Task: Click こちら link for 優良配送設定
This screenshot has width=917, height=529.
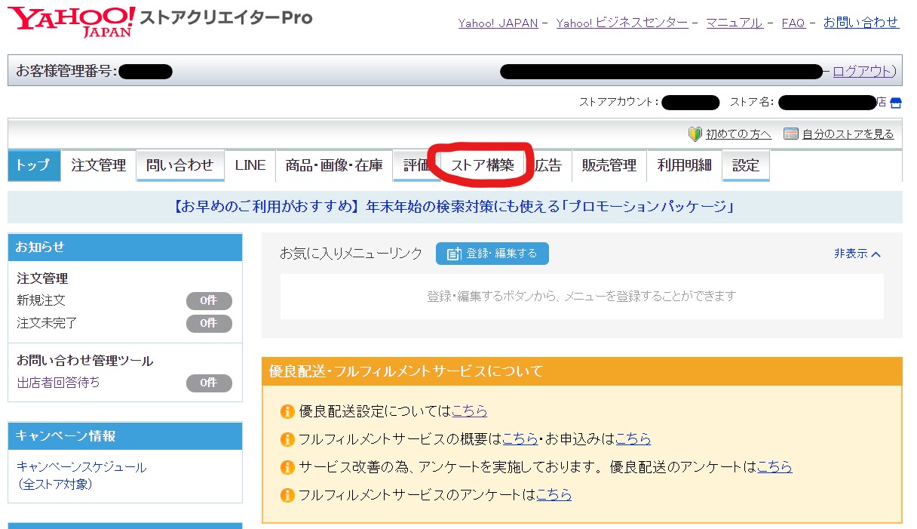Action: pos(469,411)
